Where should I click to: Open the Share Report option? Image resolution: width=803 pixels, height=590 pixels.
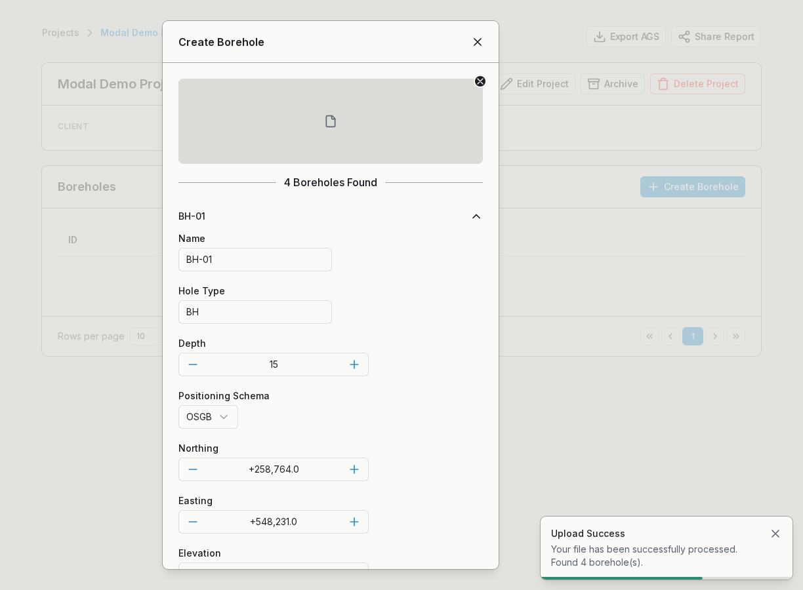coord(716,37)
